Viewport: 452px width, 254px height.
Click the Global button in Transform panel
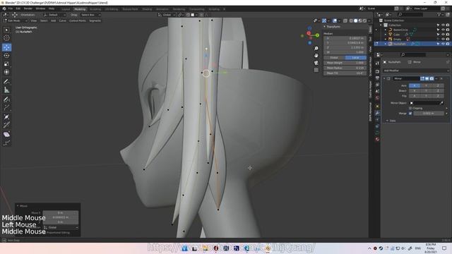point(334,58)
